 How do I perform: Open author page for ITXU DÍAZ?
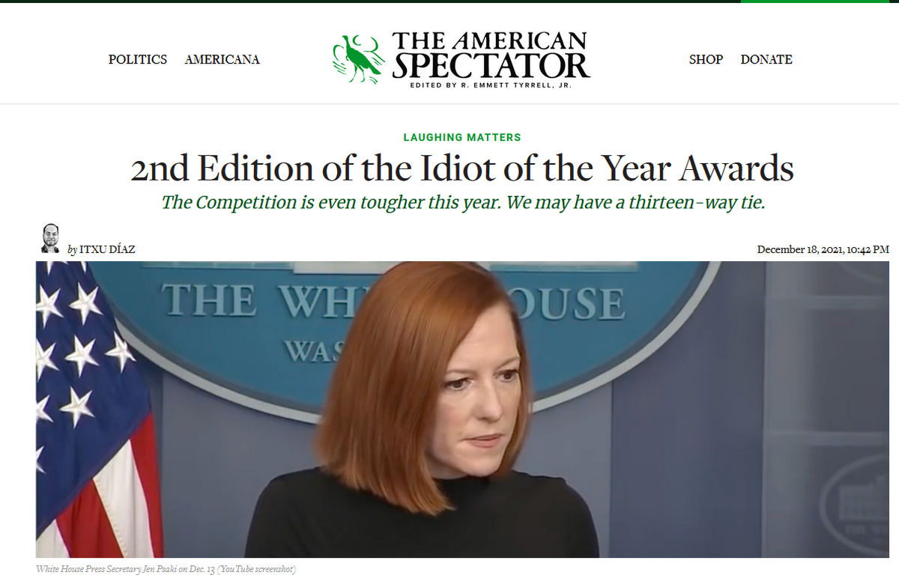pyautogui.click(x=107, y=249)
